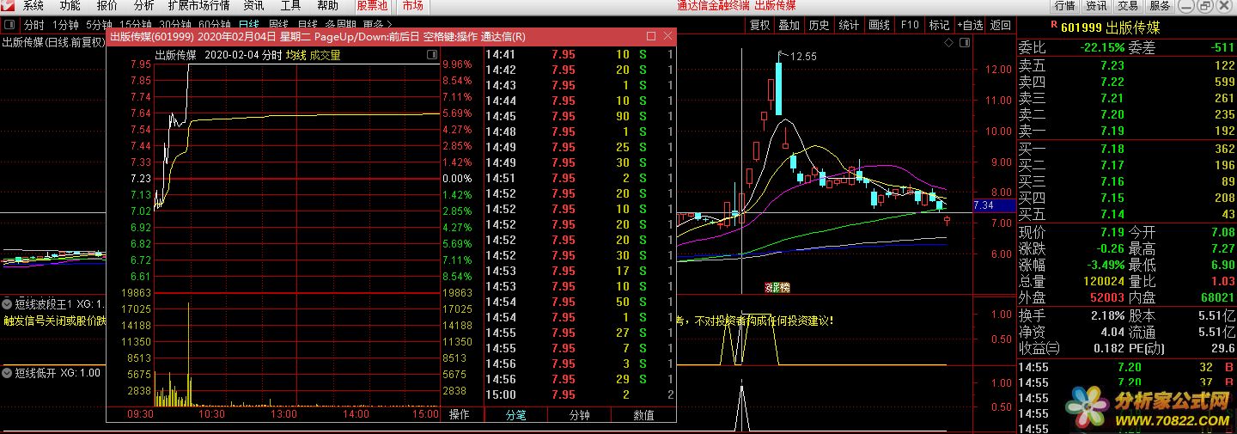The image size is (1237, 434).
Task: Click the 统计 toolbar button
Action: click(849, 25)
